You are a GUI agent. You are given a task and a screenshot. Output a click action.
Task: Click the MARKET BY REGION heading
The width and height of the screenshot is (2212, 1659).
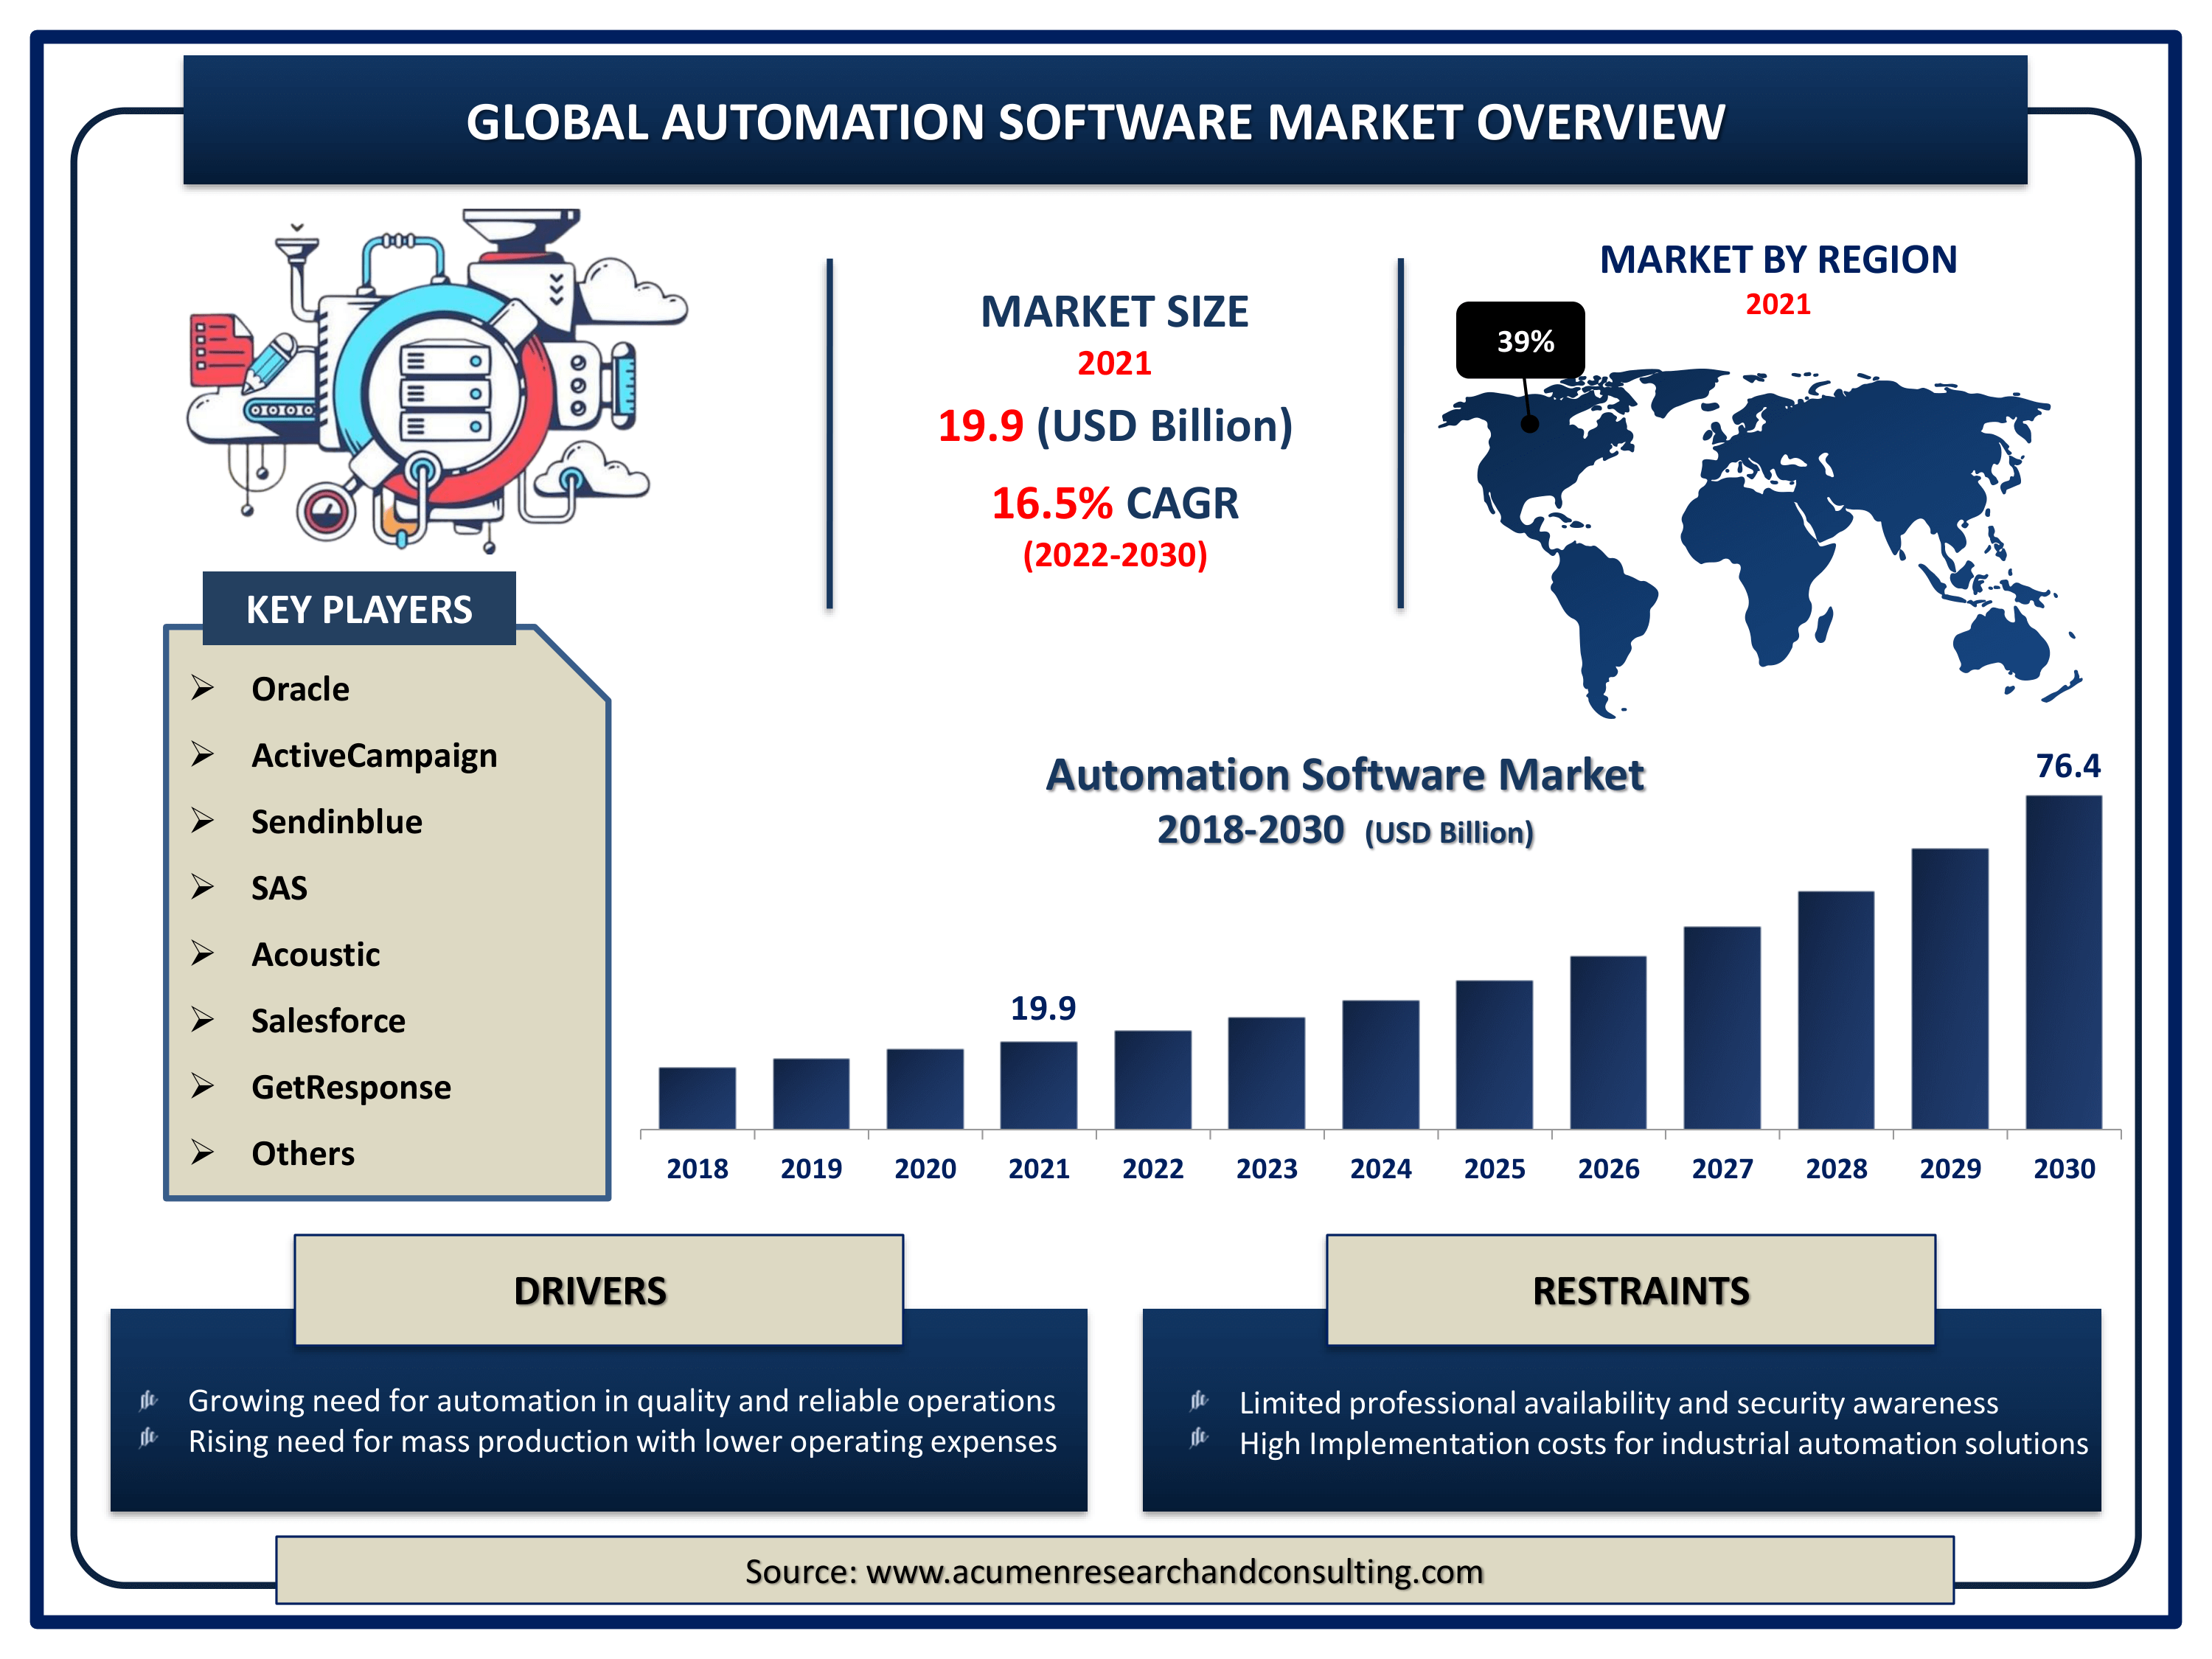[1778, 260]
